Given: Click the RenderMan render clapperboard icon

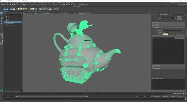Looking at the screenshot, I should pyautogui.click(x=4, y=9).
